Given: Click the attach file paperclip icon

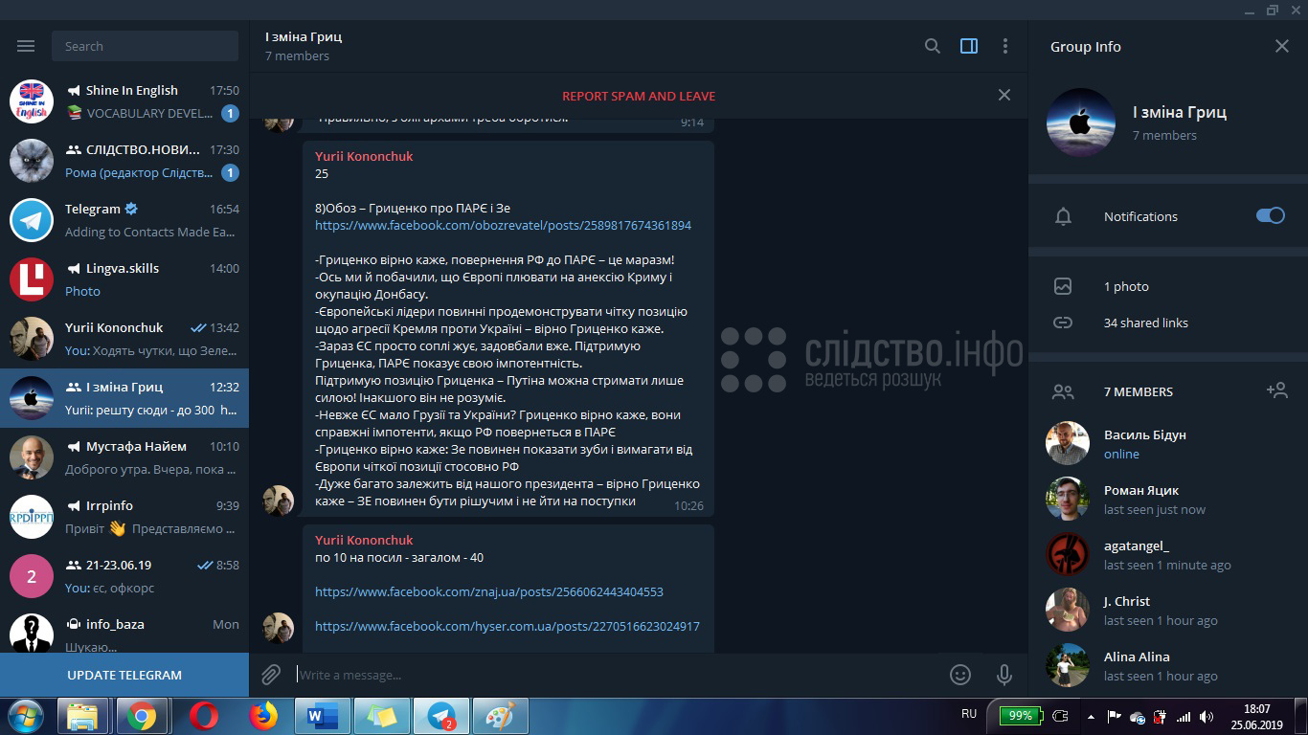Looking at the screenshot, I should 271,675.
